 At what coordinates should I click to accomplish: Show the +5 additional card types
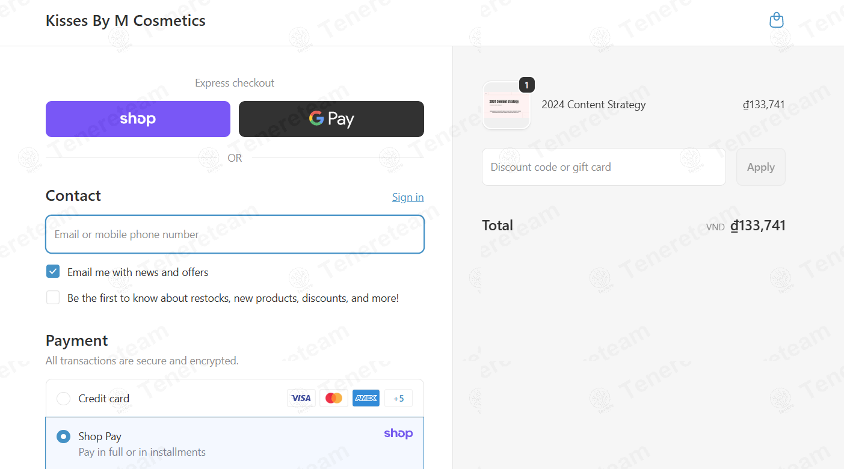click(398, 398)
